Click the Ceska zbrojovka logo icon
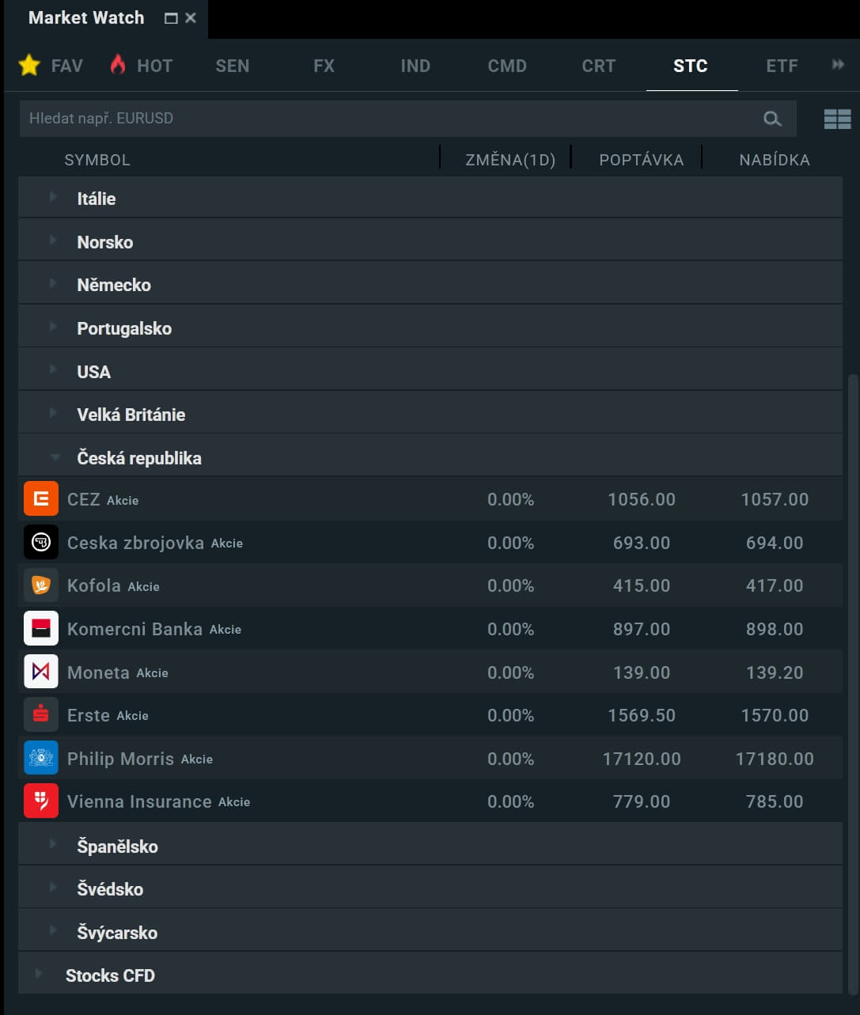The height and width of the screenshot is (1015, 860). [41, 543]
